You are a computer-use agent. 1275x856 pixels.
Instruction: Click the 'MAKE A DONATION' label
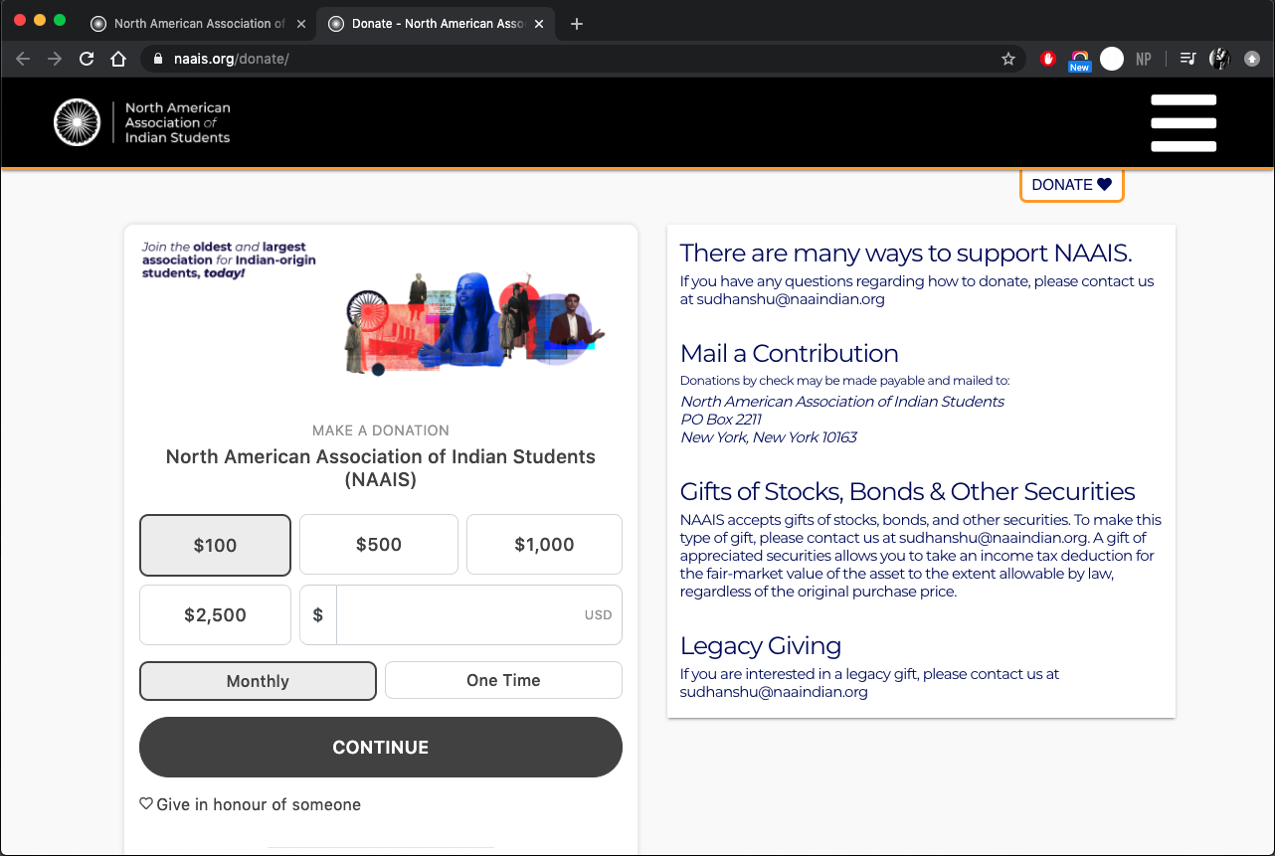pyautogui.click(x=381, y=430)
